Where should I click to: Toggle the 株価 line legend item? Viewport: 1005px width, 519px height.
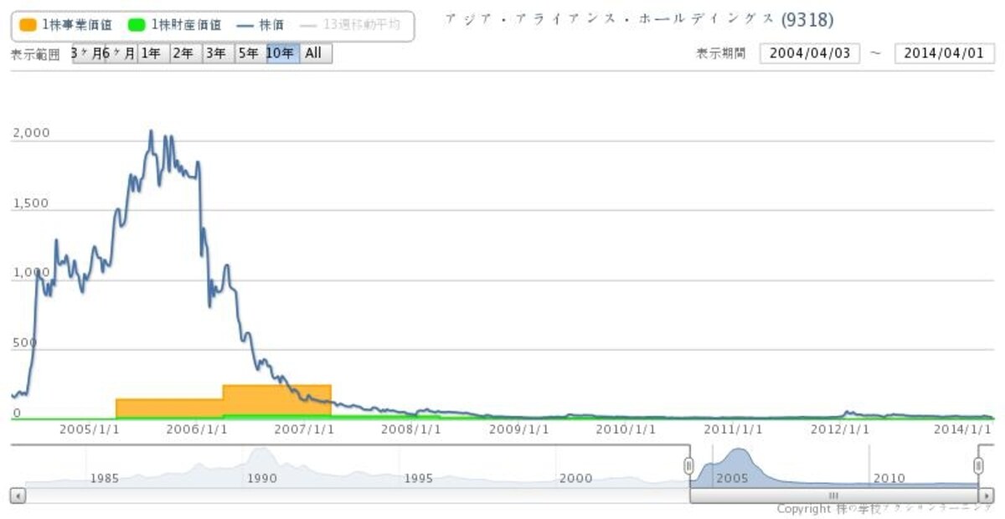click(x=260, y=25)
